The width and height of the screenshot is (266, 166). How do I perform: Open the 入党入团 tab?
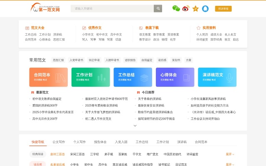coord(121,142)
